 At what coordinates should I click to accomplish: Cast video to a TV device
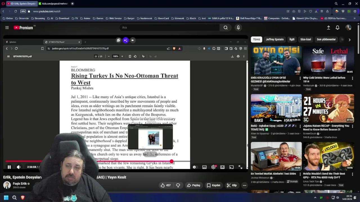231,167
